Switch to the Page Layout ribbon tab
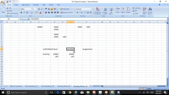 26,5
